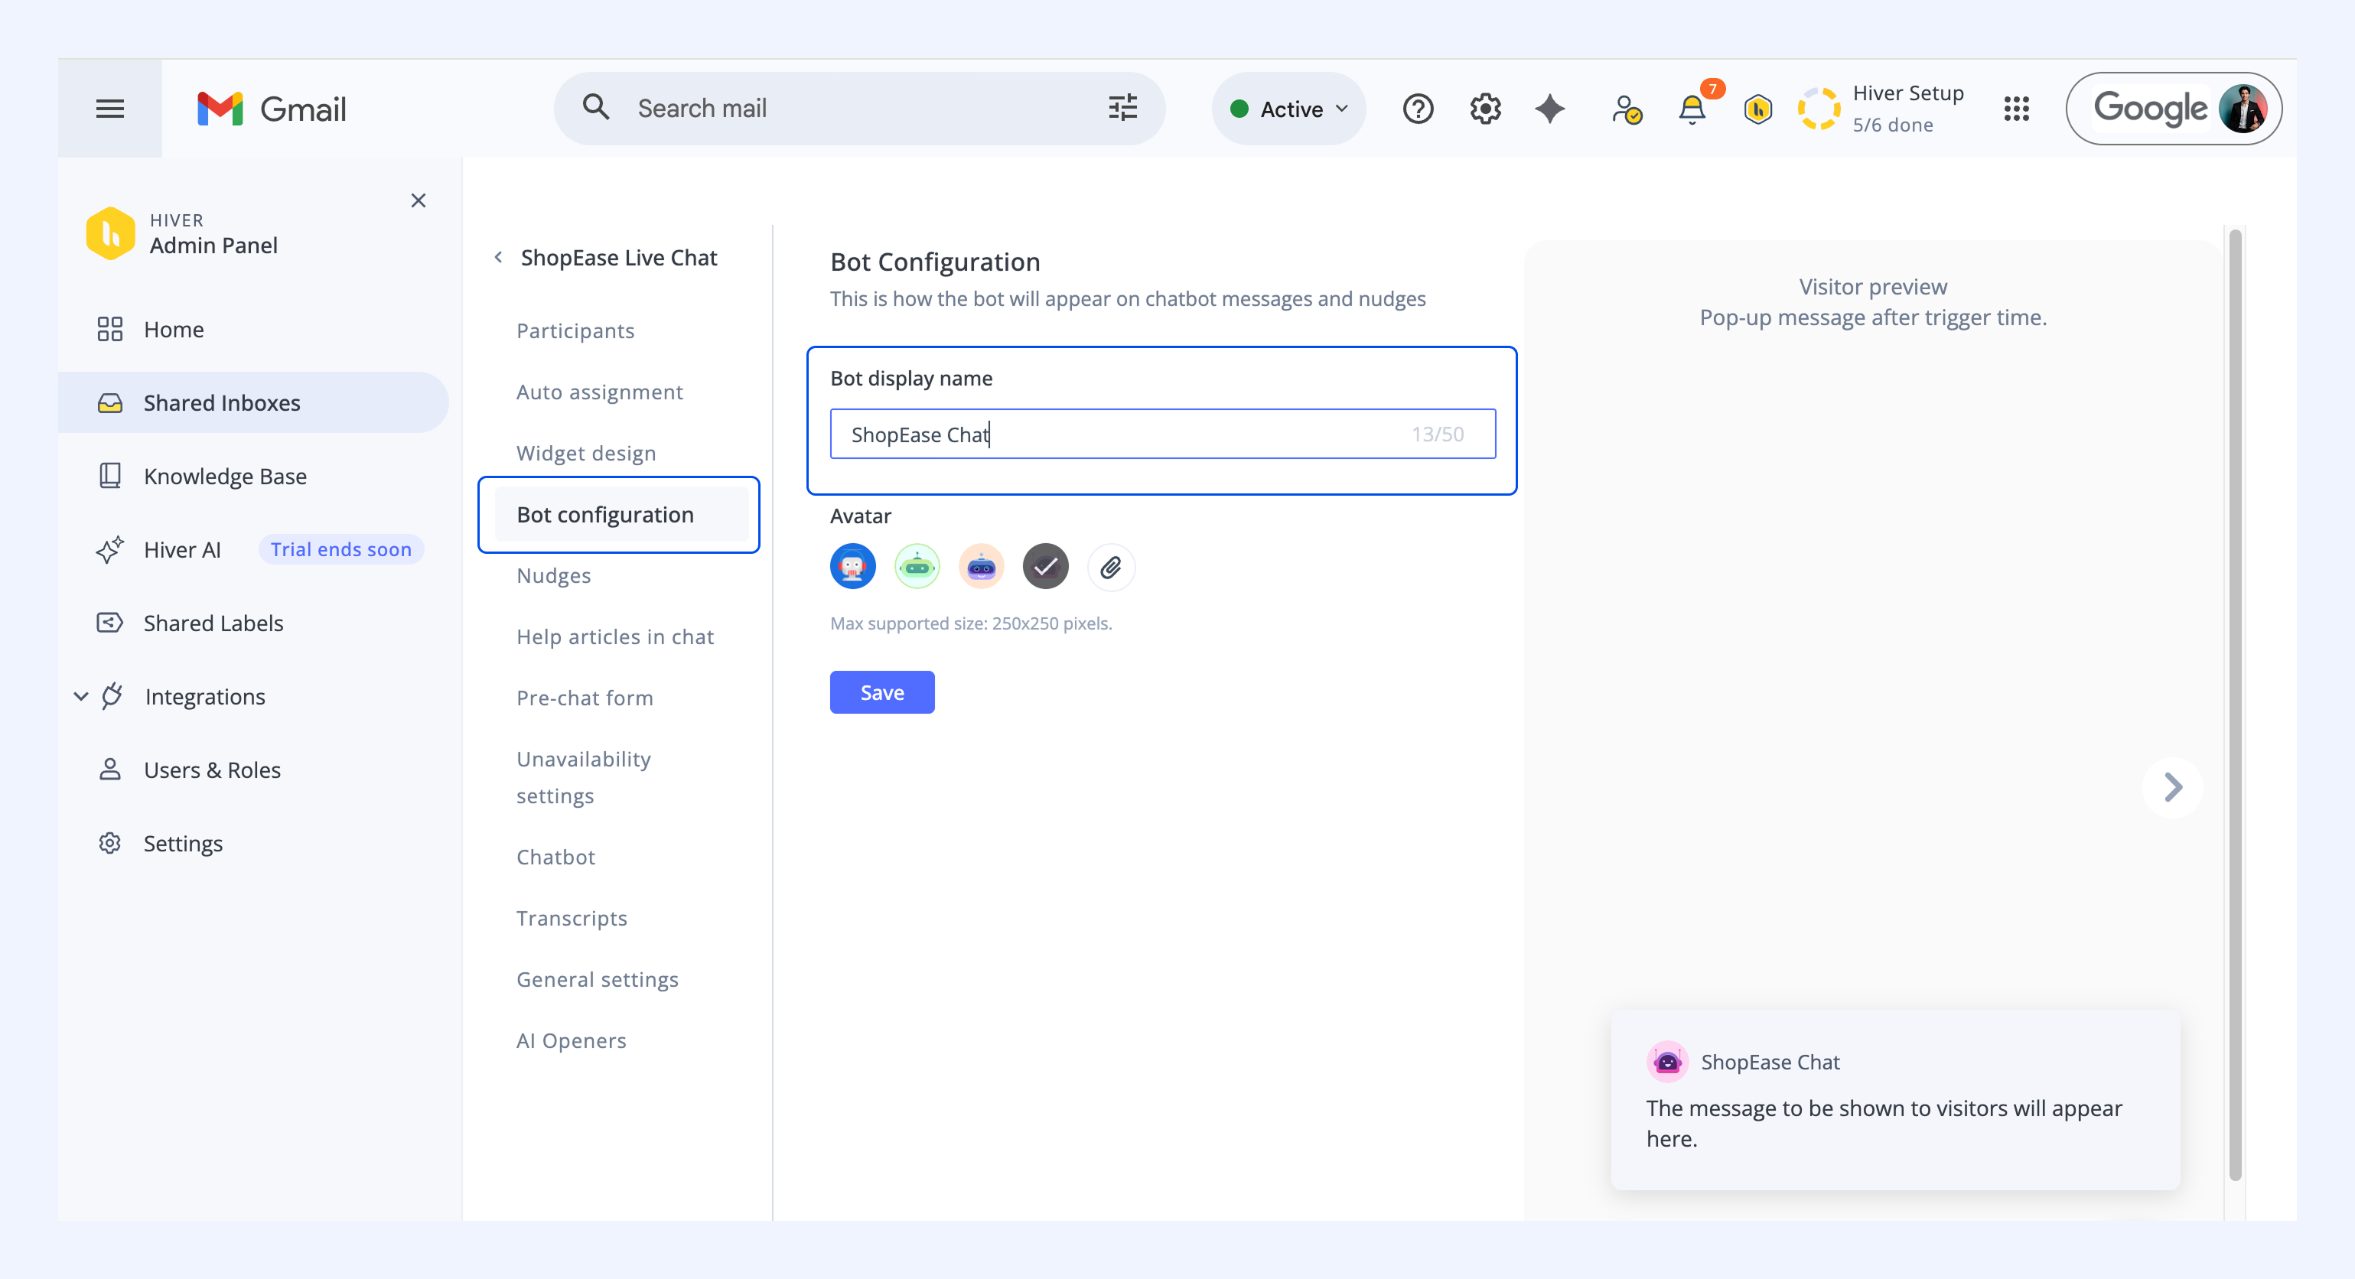Select the blue robot avatar

tap(853, 567)
